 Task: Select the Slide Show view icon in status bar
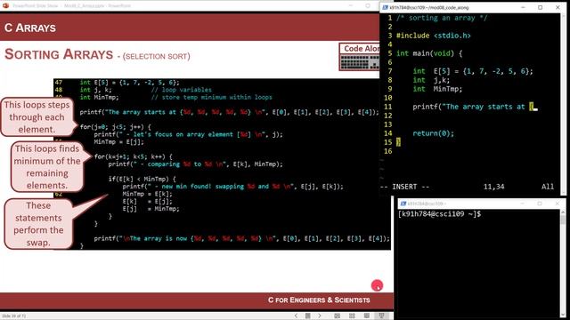[381, 316]
